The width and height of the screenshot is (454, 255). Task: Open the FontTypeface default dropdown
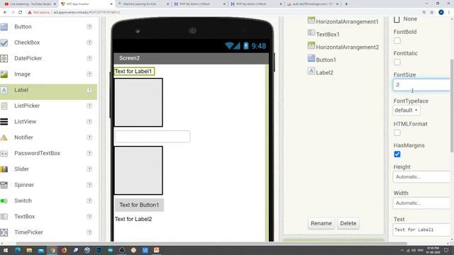[x=406, y=110]
